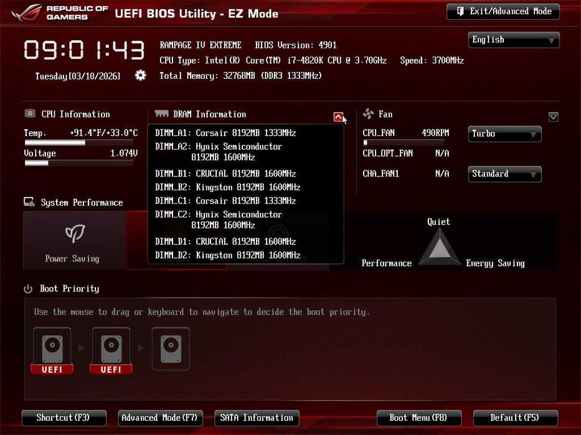Select second UEFI boot drive
Image resolution: width=581 pixels, height=435 pixels.
click(x=111, y=350)
